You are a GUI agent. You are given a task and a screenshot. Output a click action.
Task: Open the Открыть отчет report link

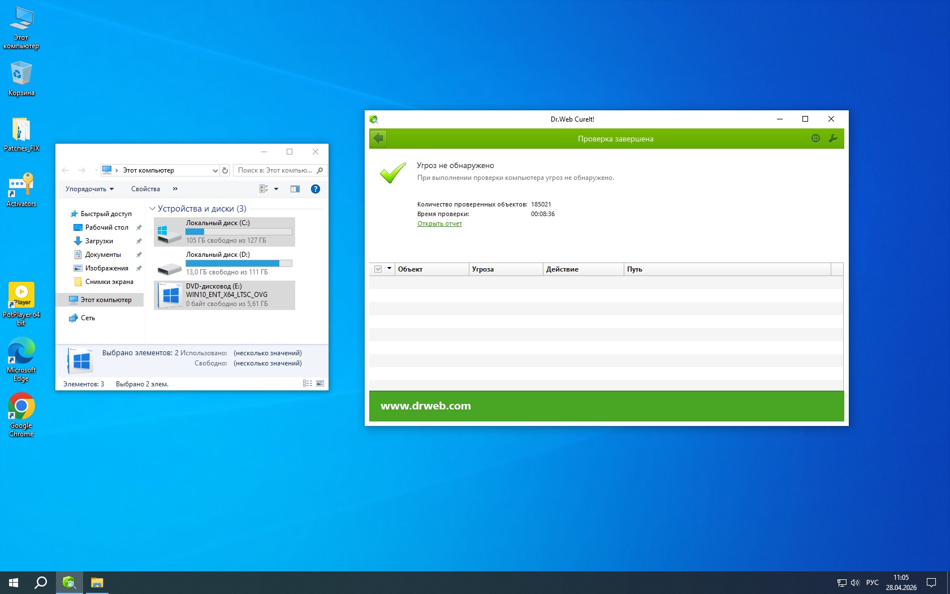[x=439, y=224]
